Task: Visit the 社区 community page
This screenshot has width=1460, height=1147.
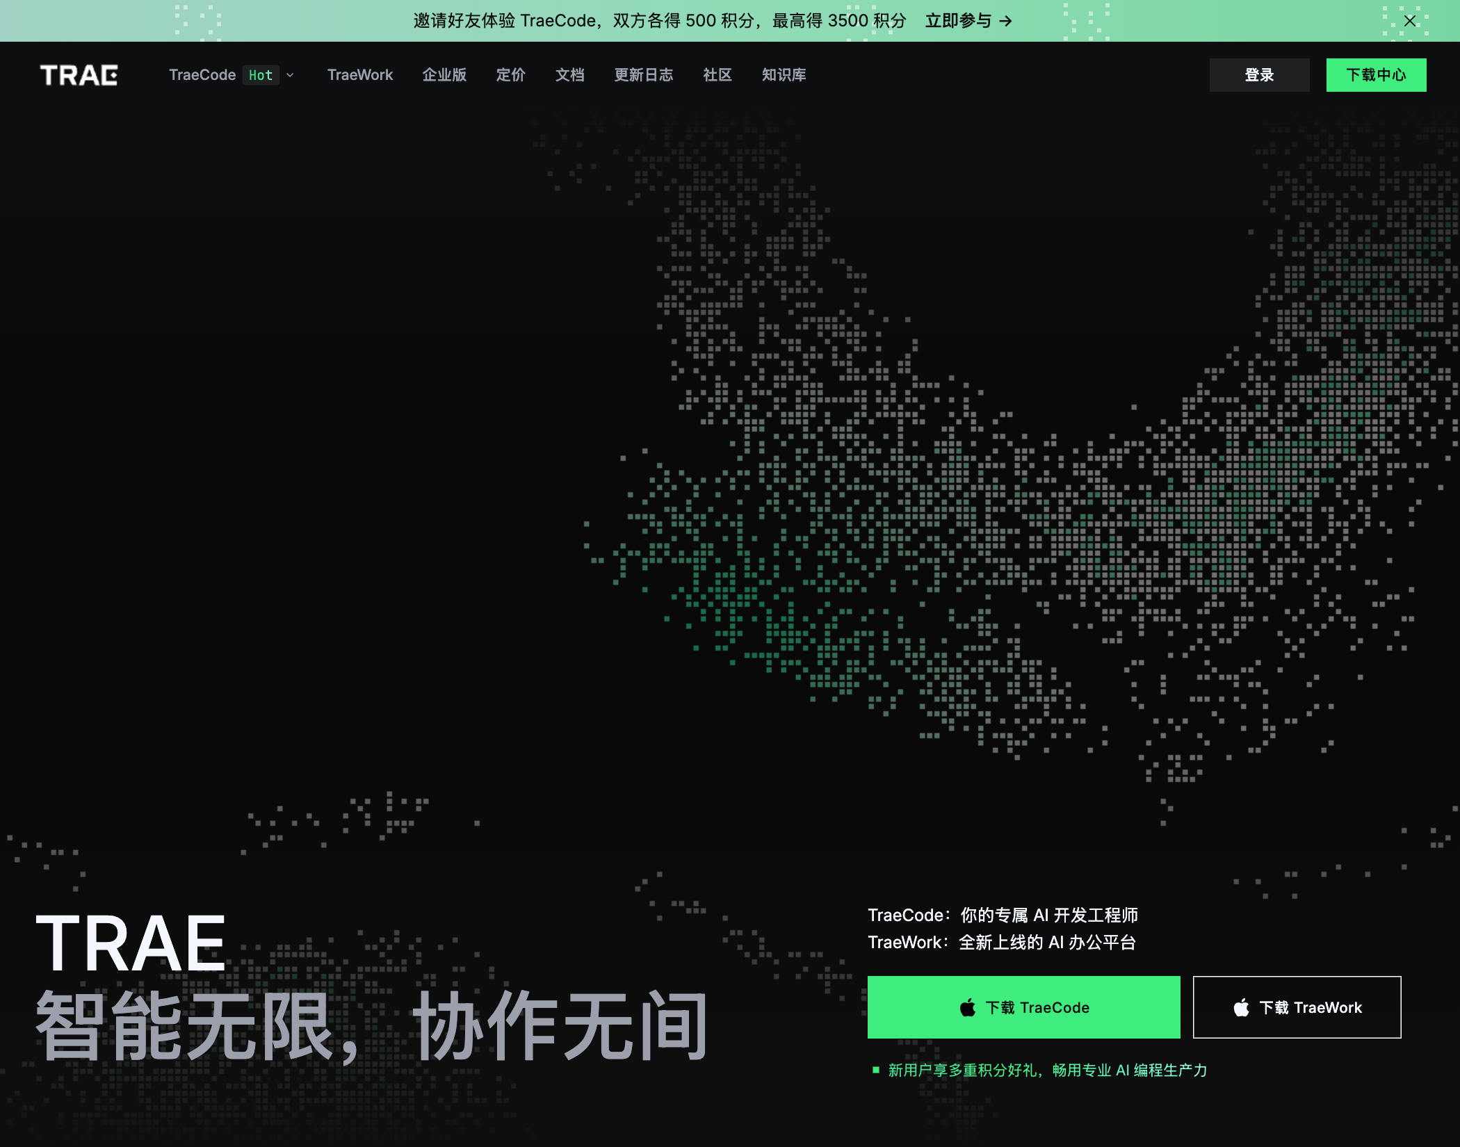Action: point(717,75)
